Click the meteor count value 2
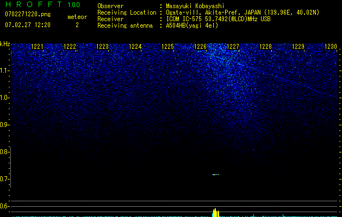 coord(77,25)
